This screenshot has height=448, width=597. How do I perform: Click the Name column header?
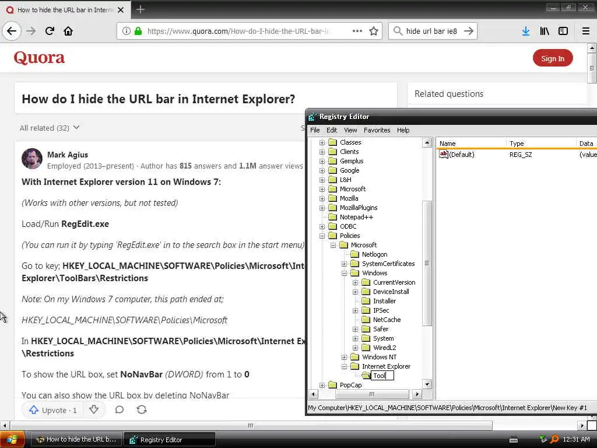470,143
